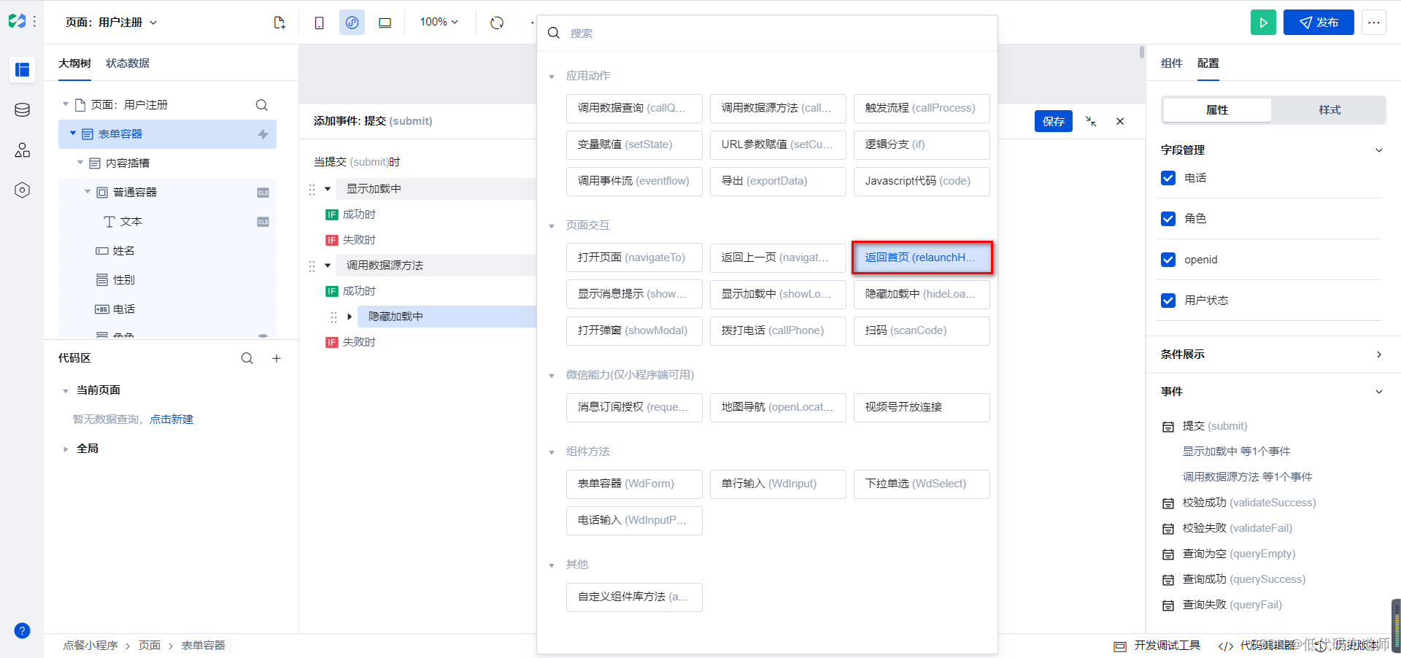Collapse the 组件方法 section
This screenshot has width=1401, height=658.
pyautogui.click(x=552, y=452)
